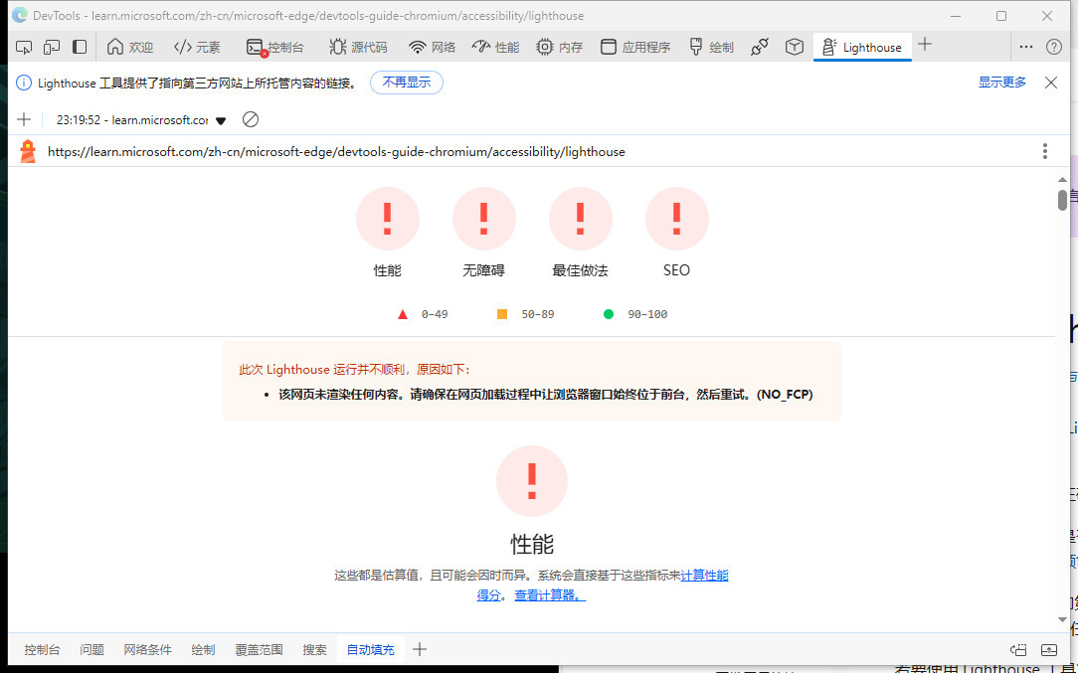1078x673 pixels.
Task: Open the 源代码 tab
Action: [358, 47]
